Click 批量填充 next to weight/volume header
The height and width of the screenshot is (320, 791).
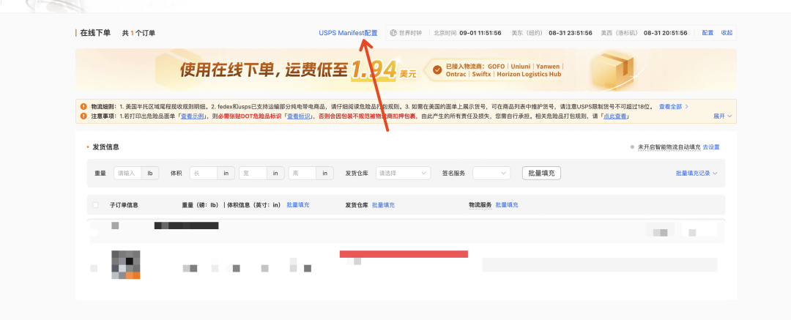(x=298, y=205)
